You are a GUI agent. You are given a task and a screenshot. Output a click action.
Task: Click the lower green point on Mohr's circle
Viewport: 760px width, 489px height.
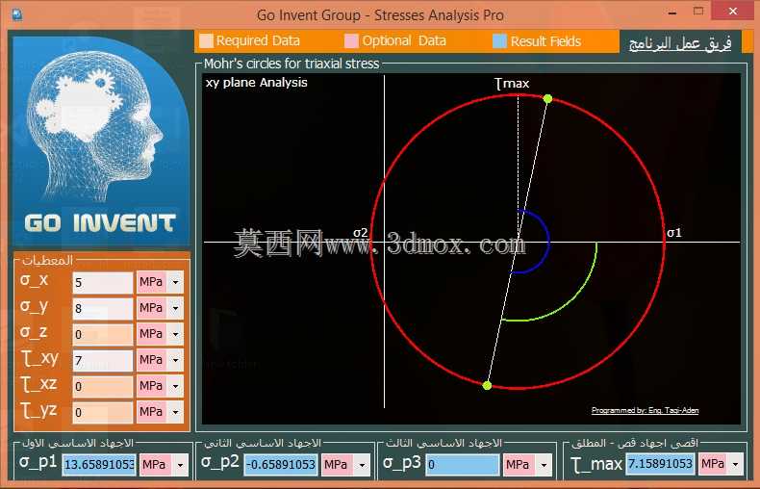click(x=487, y=386)
